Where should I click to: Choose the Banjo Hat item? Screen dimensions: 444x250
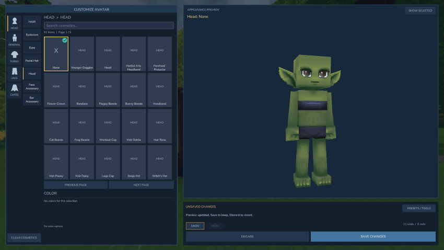click(x=134, y=162)
